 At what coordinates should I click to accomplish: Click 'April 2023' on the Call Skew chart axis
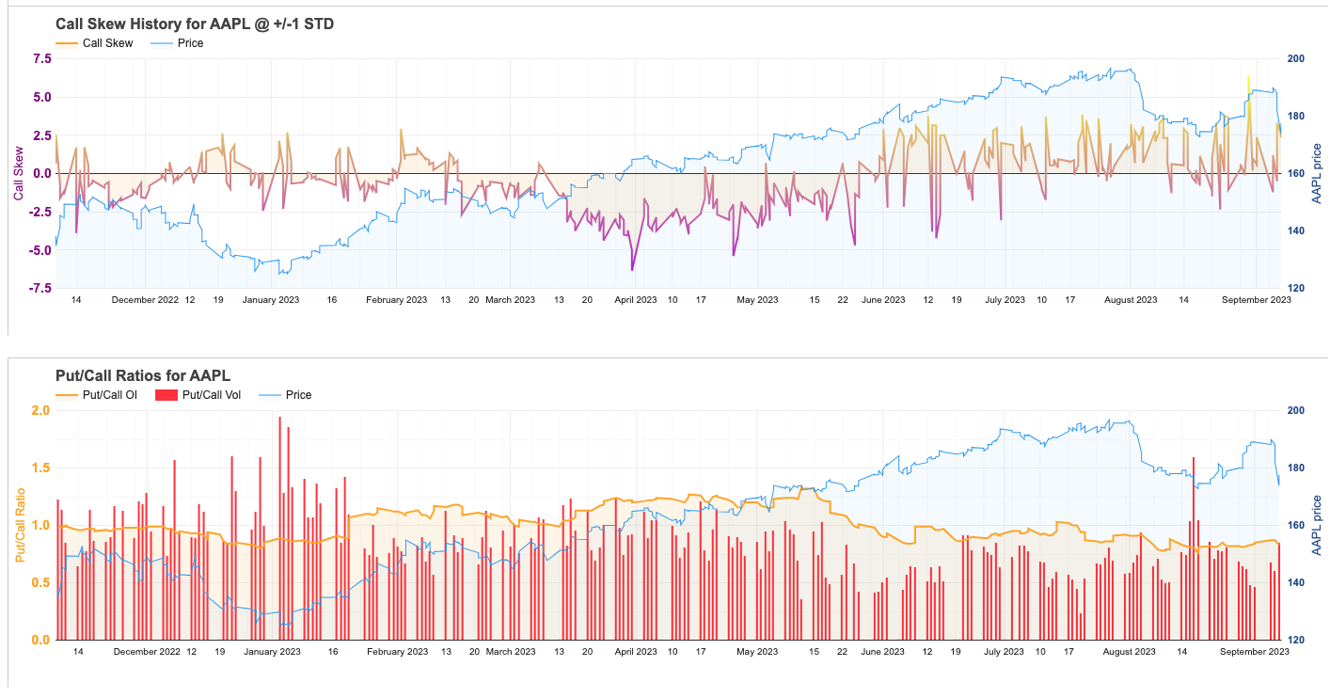636,300
